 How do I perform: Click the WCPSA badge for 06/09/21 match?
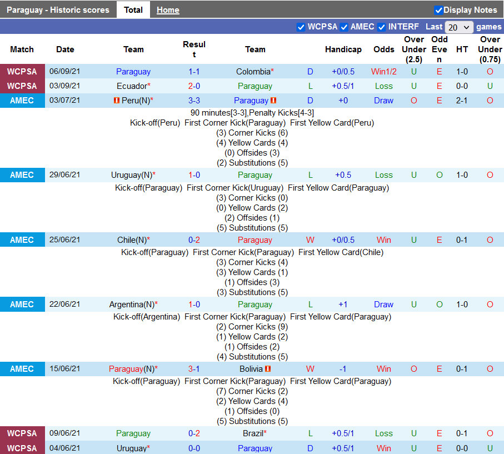[22, 72]
